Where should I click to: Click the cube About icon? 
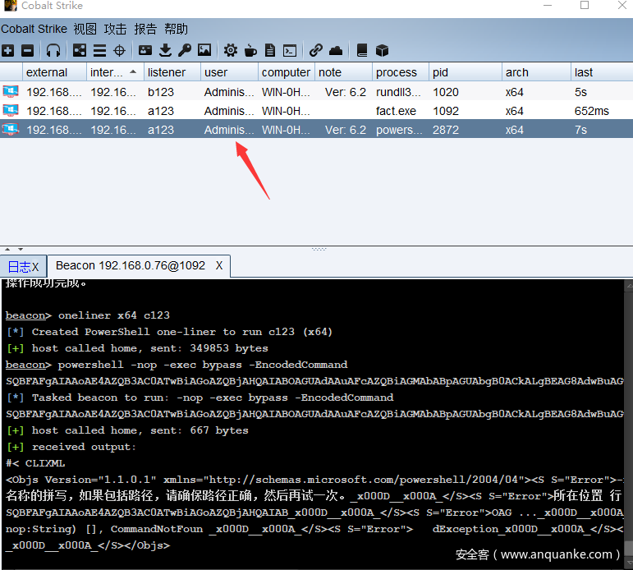point(382,50)
